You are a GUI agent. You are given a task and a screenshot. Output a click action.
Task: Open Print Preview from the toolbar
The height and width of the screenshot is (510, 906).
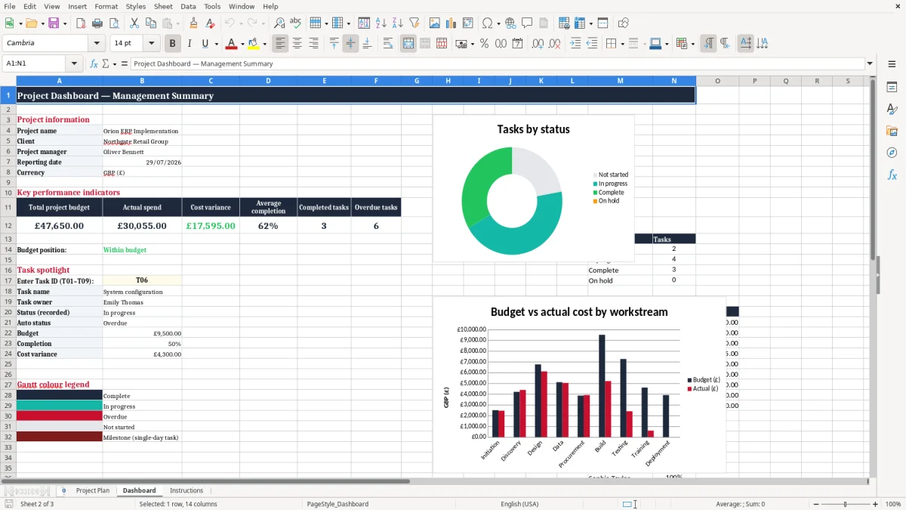click(x=113, y=23)
